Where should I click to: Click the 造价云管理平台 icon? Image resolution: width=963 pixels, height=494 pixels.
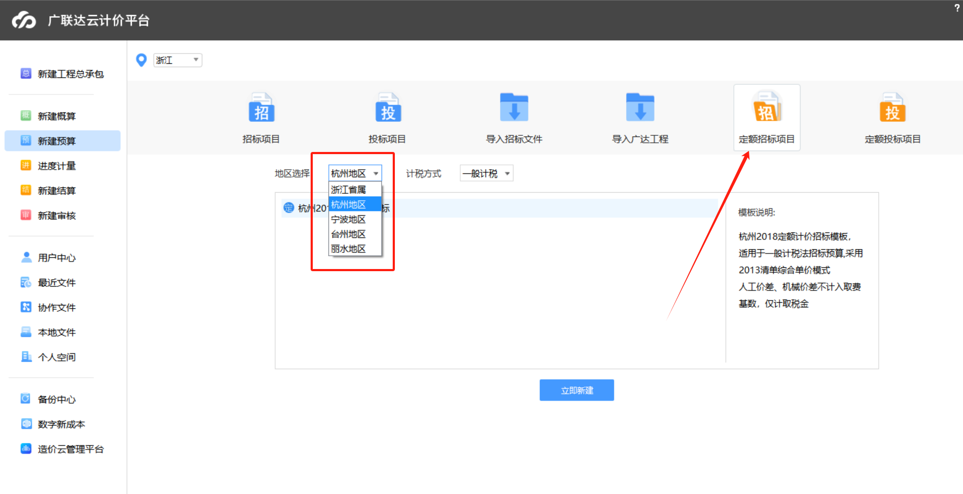click(x=26, y=448)
